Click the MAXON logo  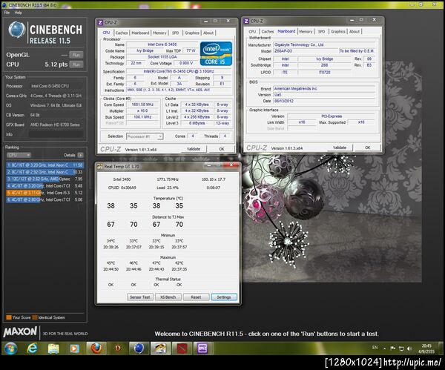20,331
